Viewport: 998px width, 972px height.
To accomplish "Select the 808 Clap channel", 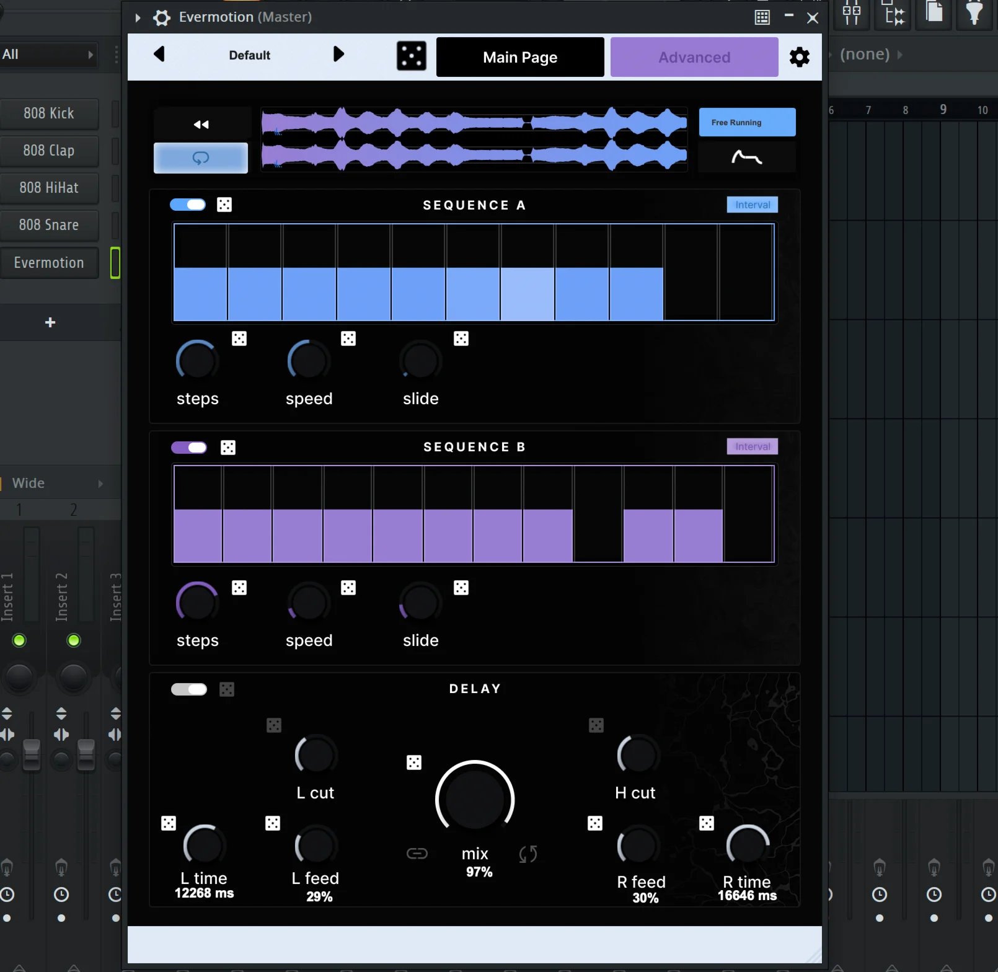I will (x=49, y=151).
